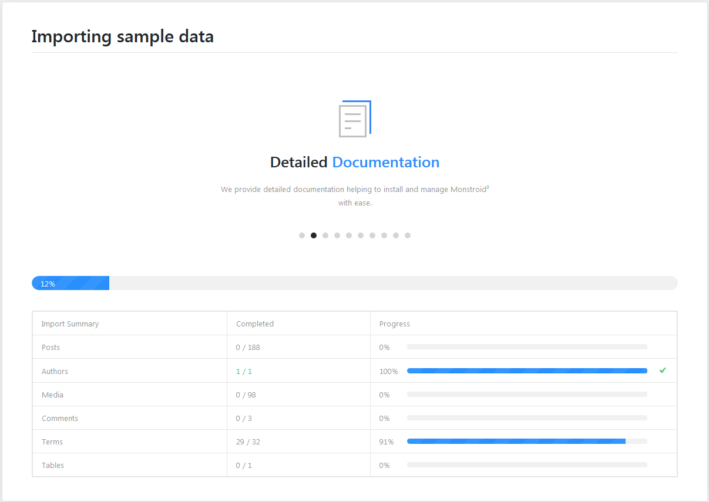Viewport: 709px width, 502px height.
Task: Click the "100%" progress value
Action: (388, 371)
